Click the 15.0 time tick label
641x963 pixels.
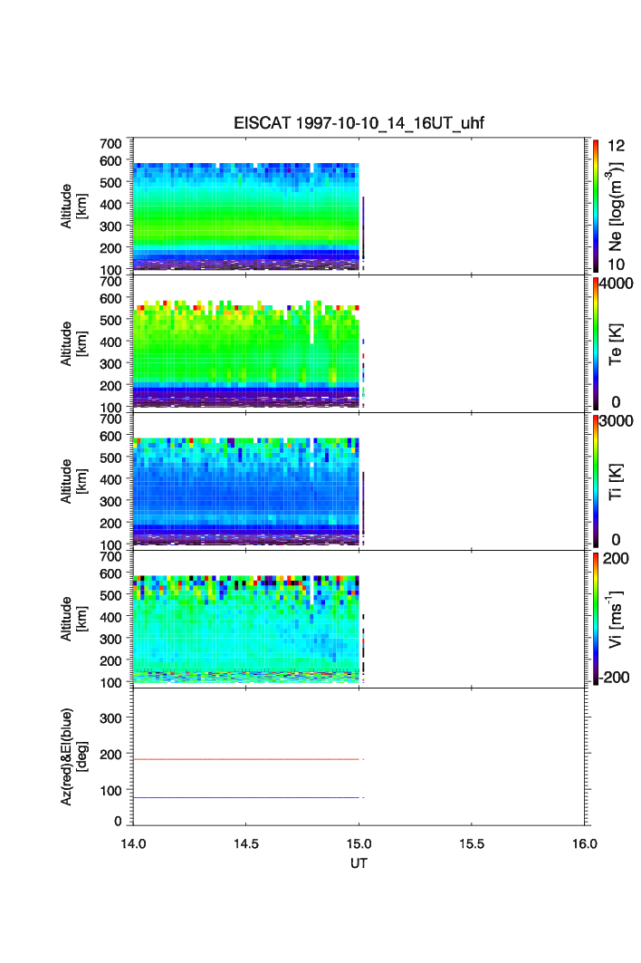(359, 843)
